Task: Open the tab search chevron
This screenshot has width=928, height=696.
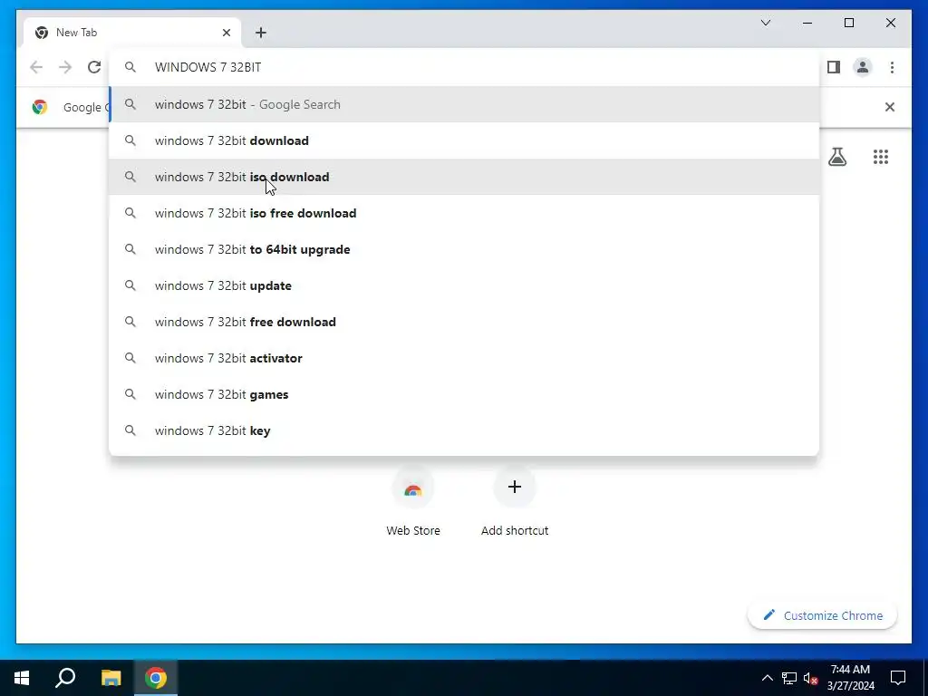Action: click(x=766, y=23)
